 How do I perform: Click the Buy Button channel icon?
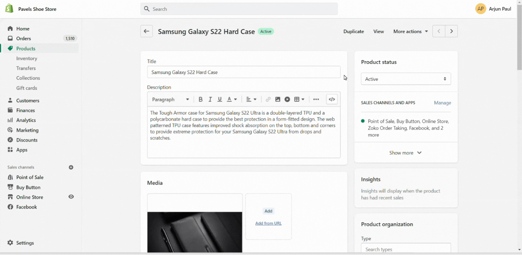pyautogui.click(x=10, y=187)
